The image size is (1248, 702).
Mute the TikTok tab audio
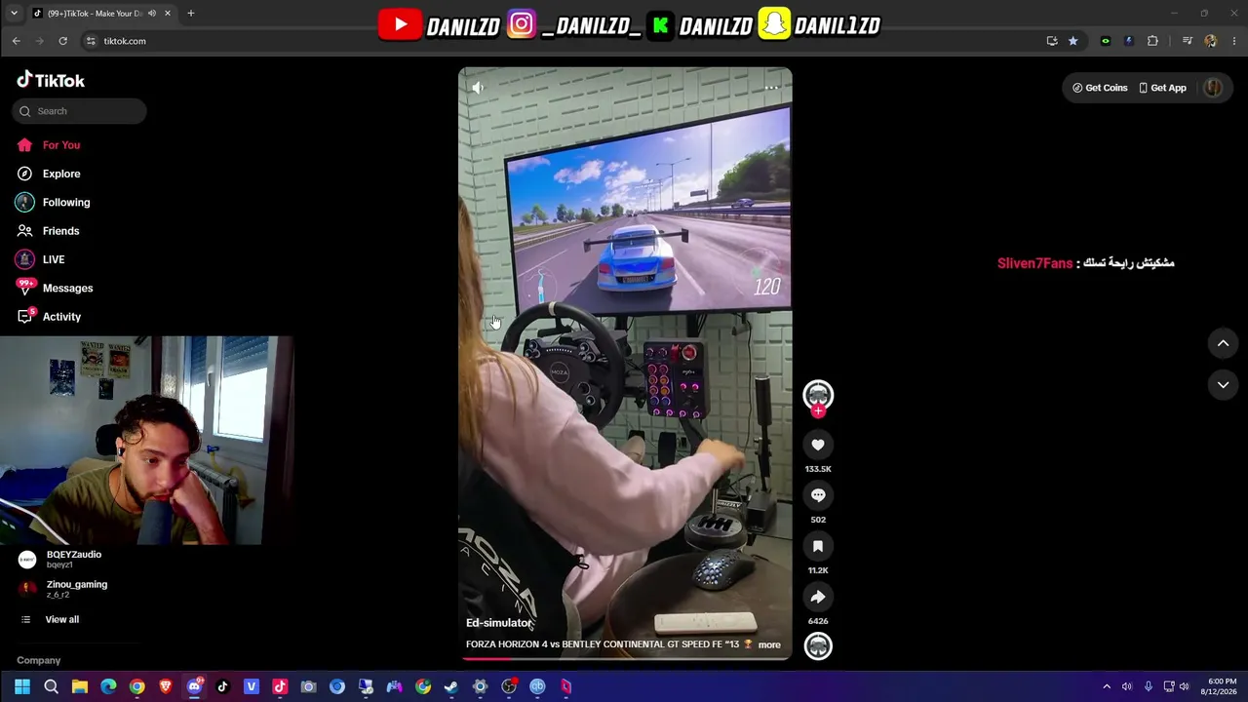152,14
